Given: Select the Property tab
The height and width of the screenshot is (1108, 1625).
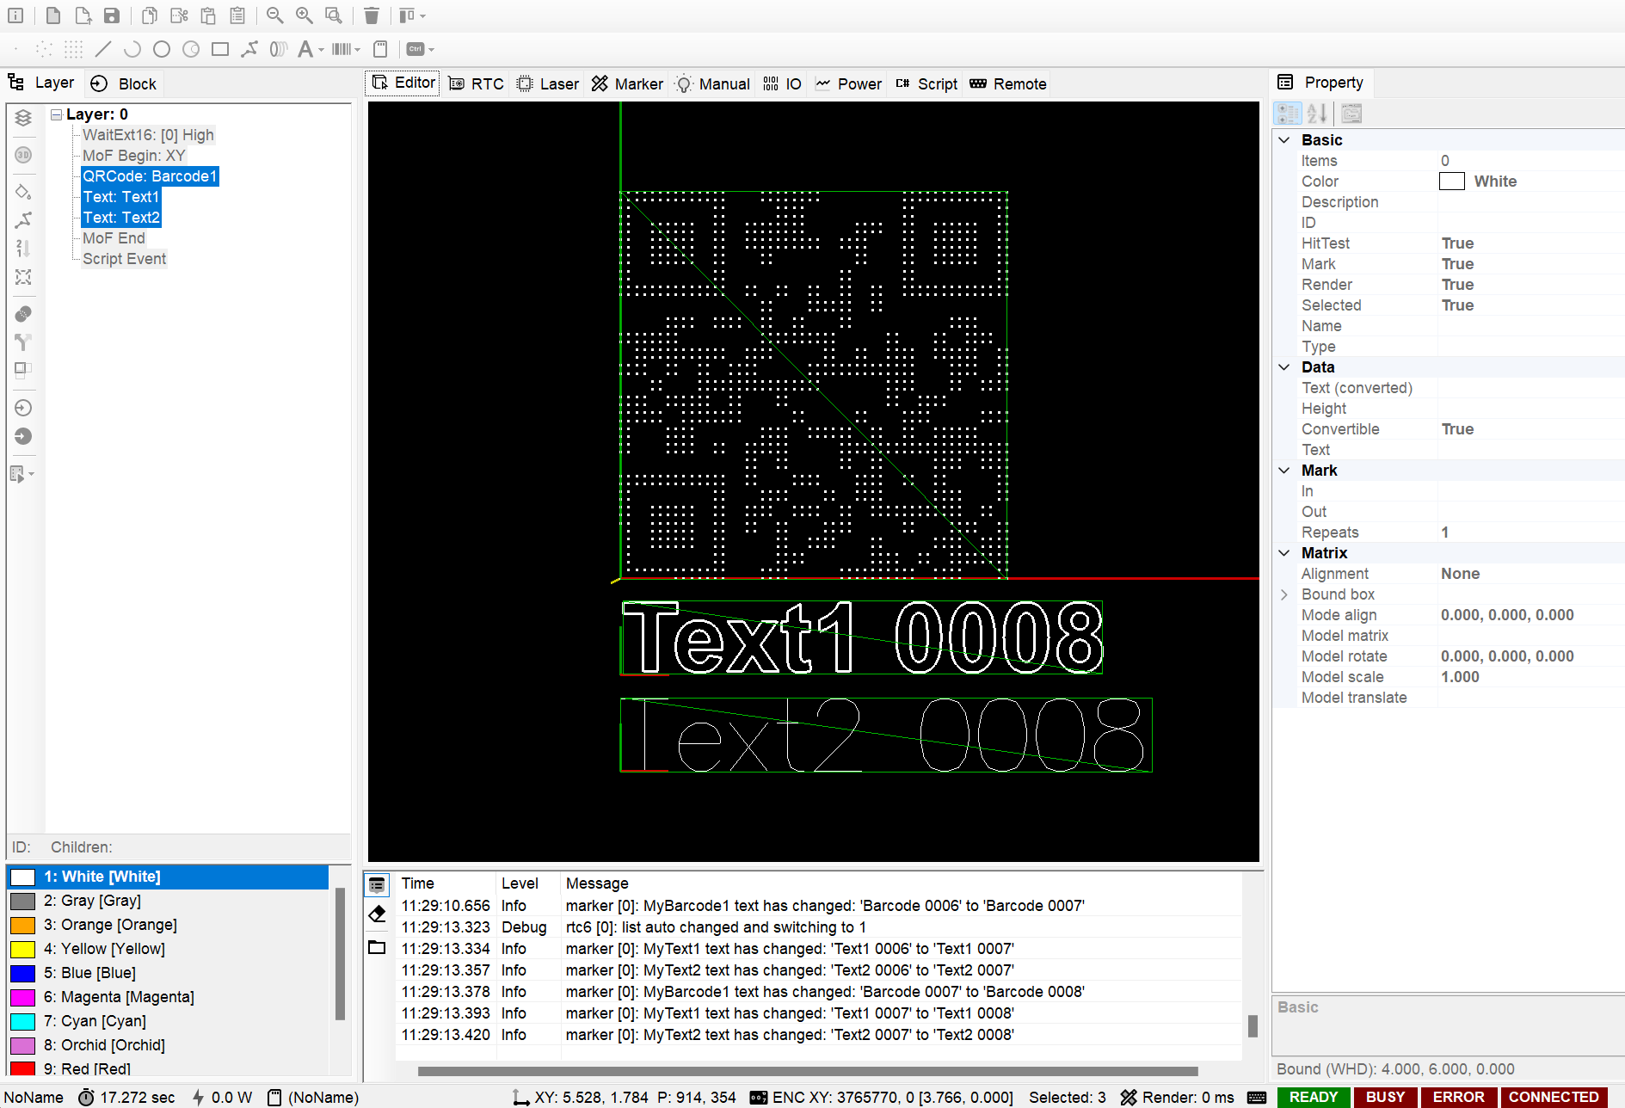Looking at the screenshot, I should 1321,83.
